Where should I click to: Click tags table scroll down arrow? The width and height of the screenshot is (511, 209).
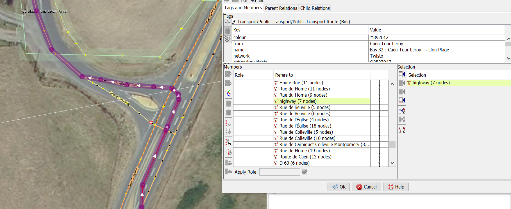coord(508,58)
